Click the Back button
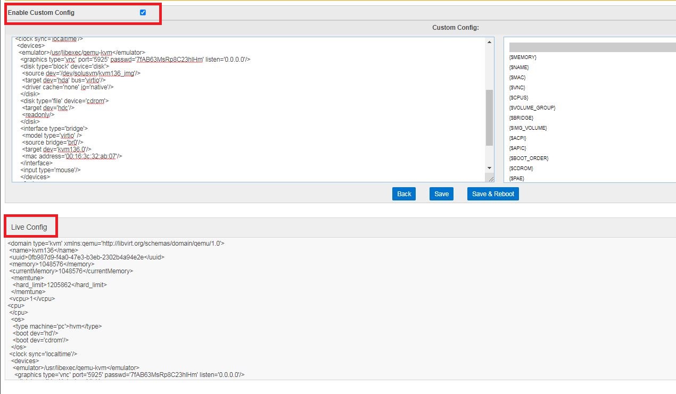Screen dimensions: 676x394 404,194
